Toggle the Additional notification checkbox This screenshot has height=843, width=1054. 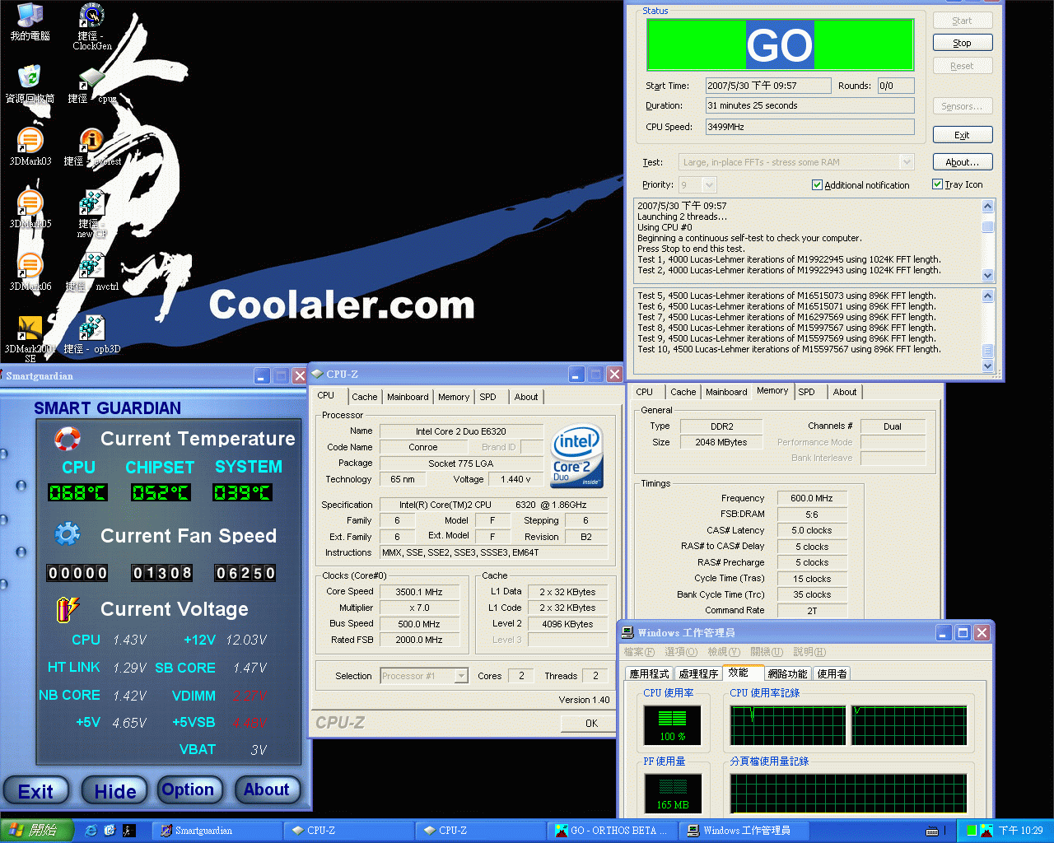[x=817, y=184]
